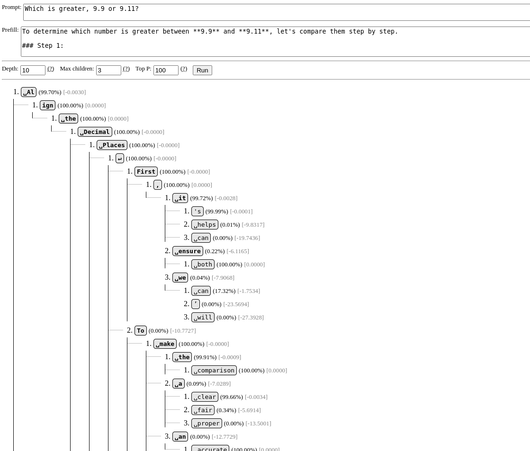Viewport: 530px width, 451px height.
Task: Open the help tooltip next to Top P
Action: coord(184,69)
